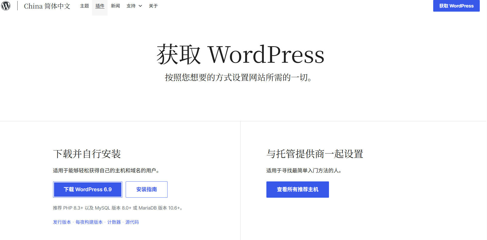Open the China 简体中文 site title link

tap(47, 6)
